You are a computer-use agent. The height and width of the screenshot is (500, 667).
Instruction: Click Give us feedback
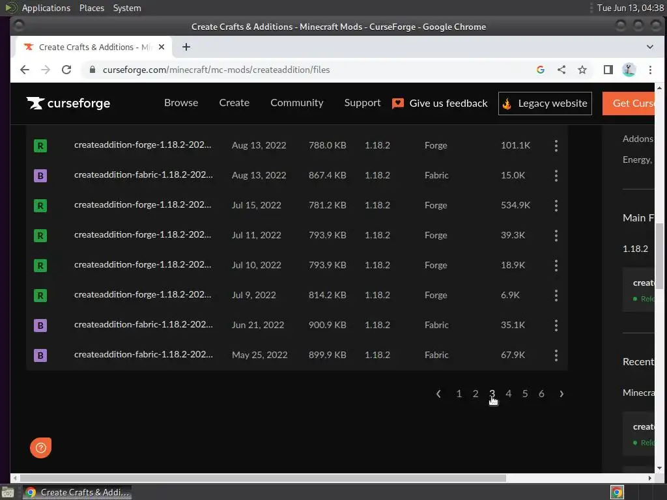440,104
